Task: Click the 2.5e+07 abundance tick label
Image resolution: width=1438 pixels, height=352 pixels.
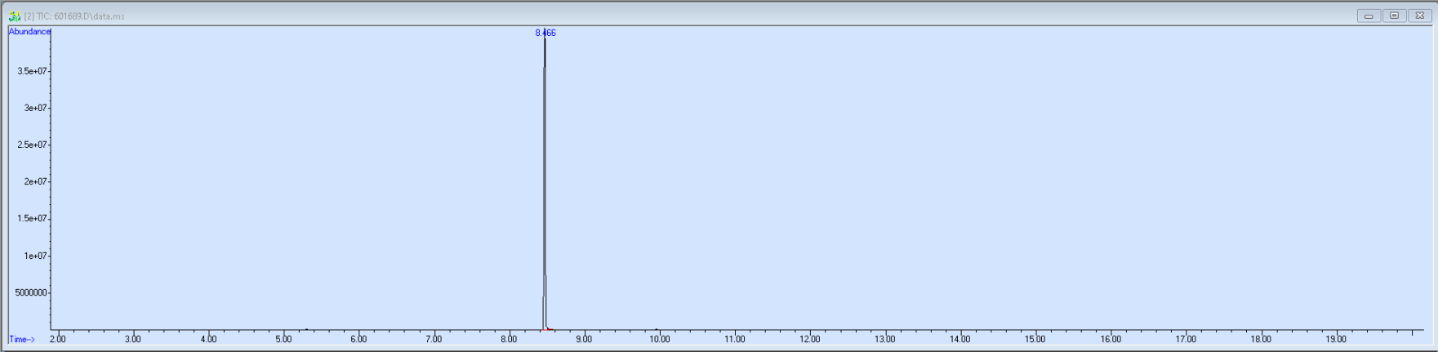Action: point(32,145)
